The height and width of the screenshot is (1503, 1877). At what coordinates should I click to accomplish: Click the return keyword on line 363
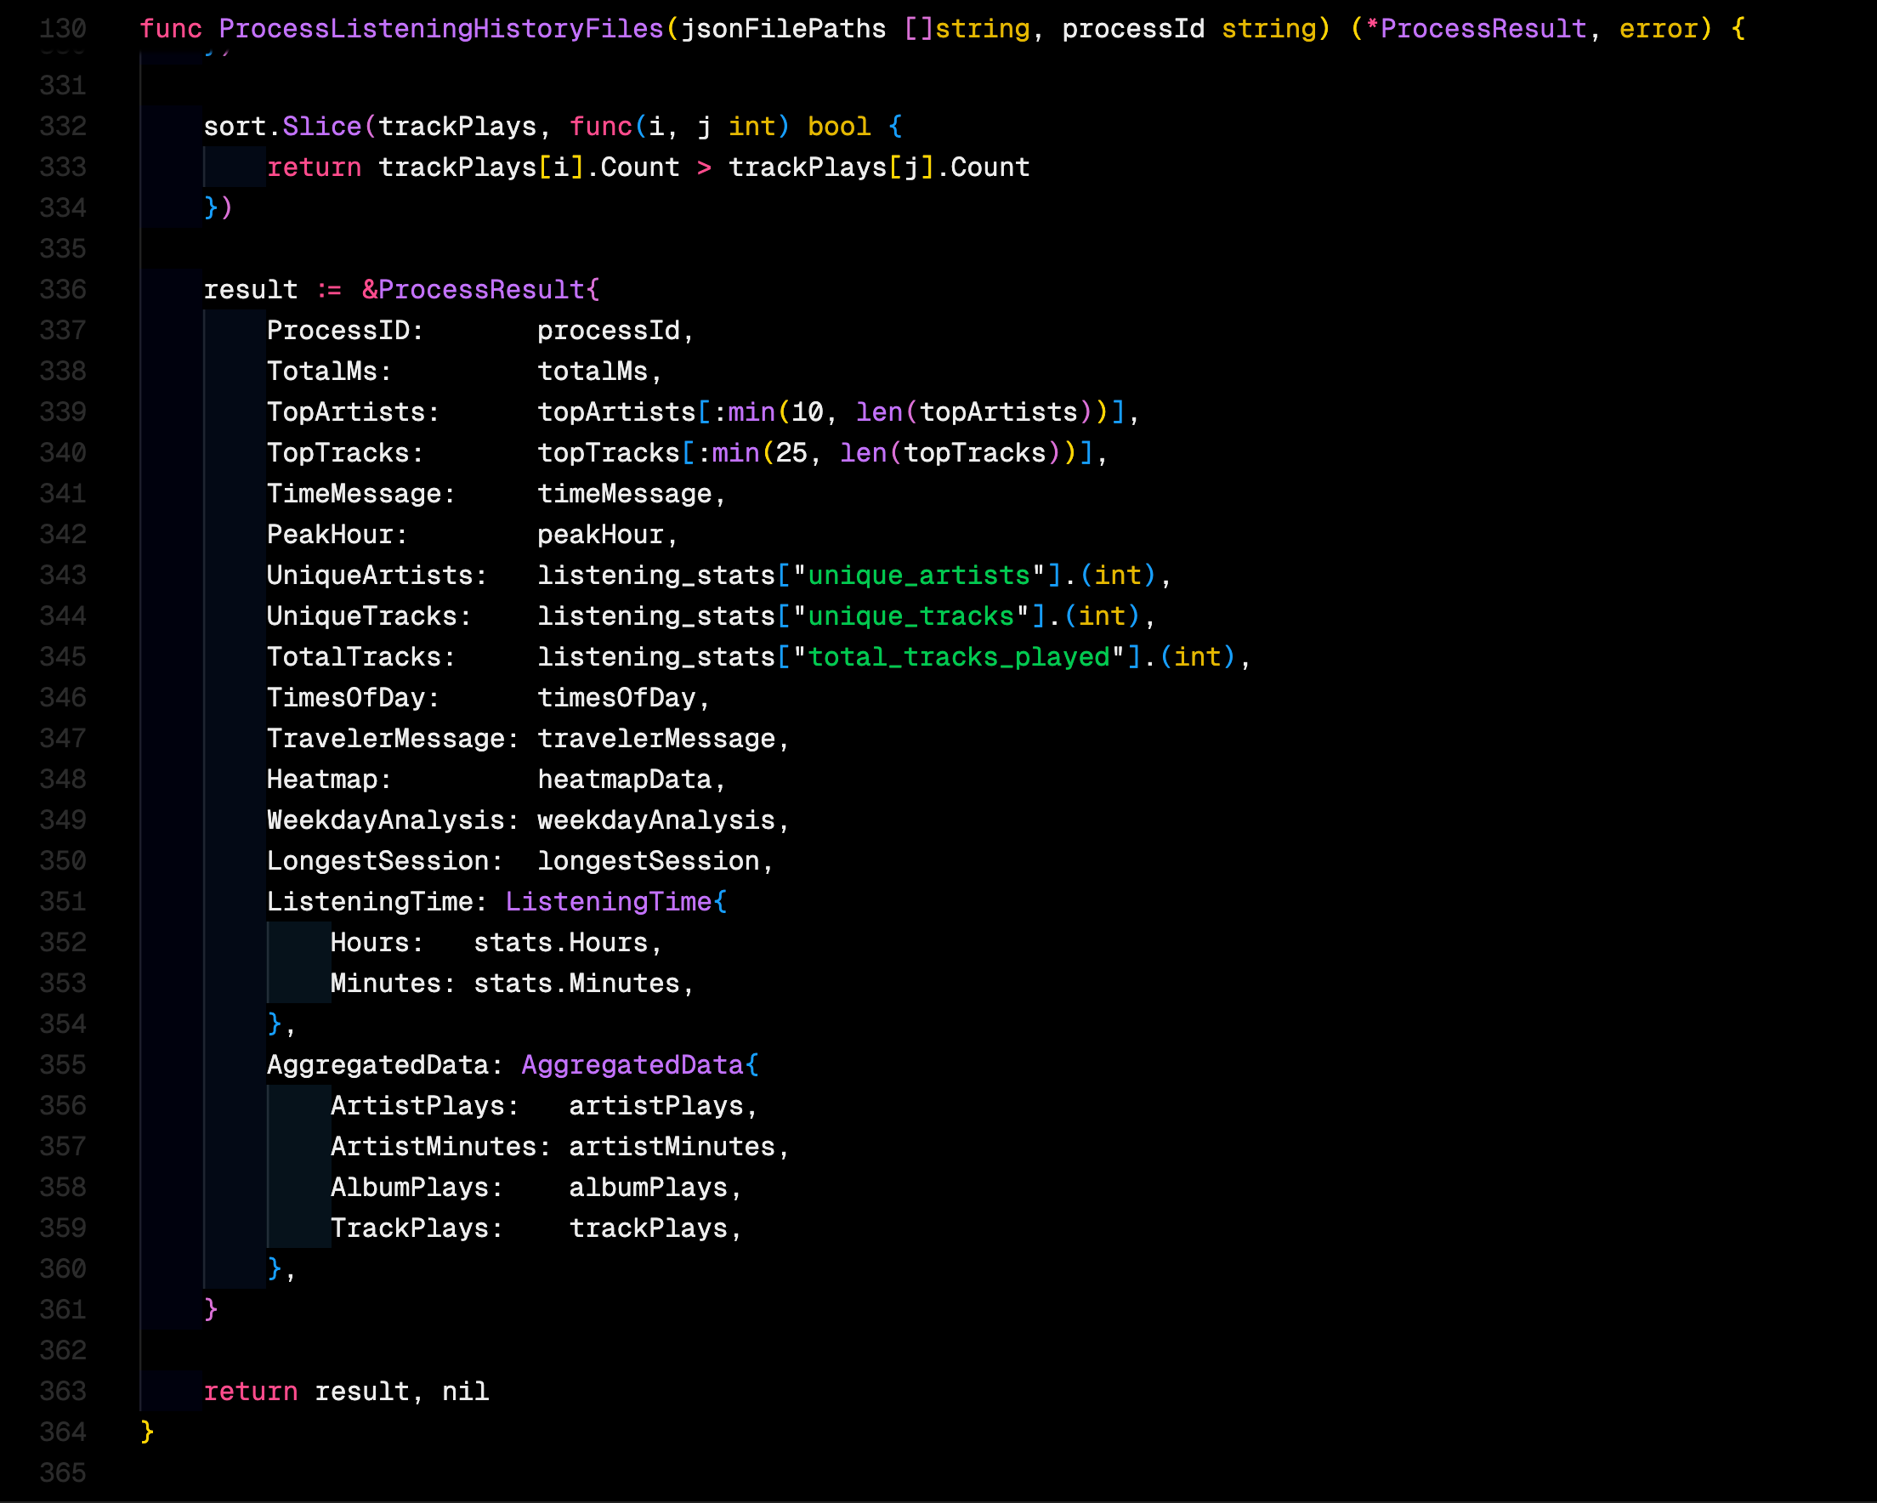coord(251,1391)
